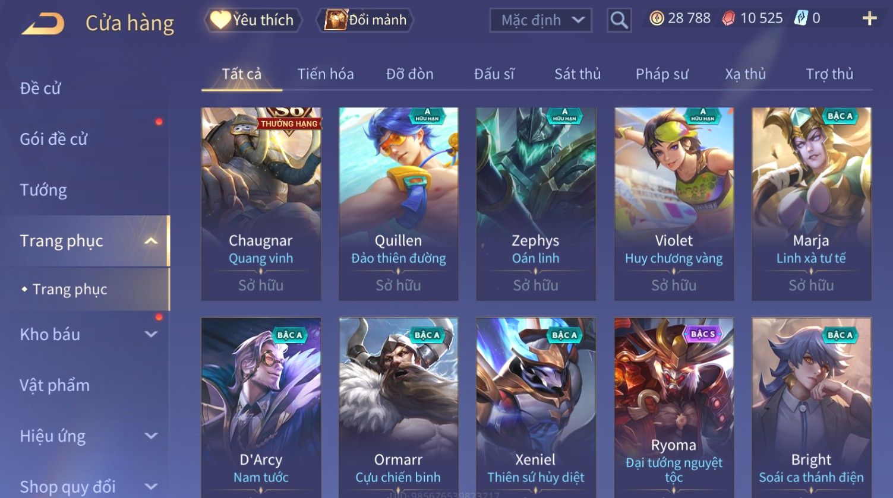Expand the Hiệu ứng sidebar section
Screen dimensions: 893x498
click(x=151, y=436)
